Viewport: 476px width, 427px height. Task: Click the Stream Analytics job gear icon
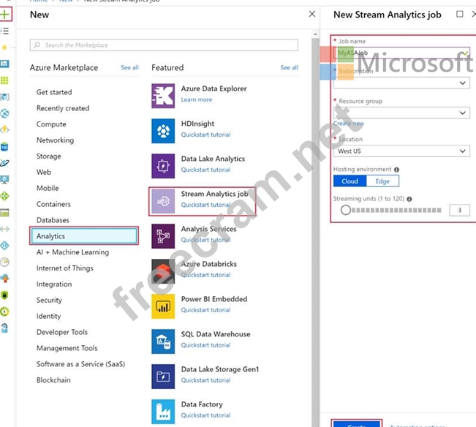pyautogui.click(x=163, y=201)
